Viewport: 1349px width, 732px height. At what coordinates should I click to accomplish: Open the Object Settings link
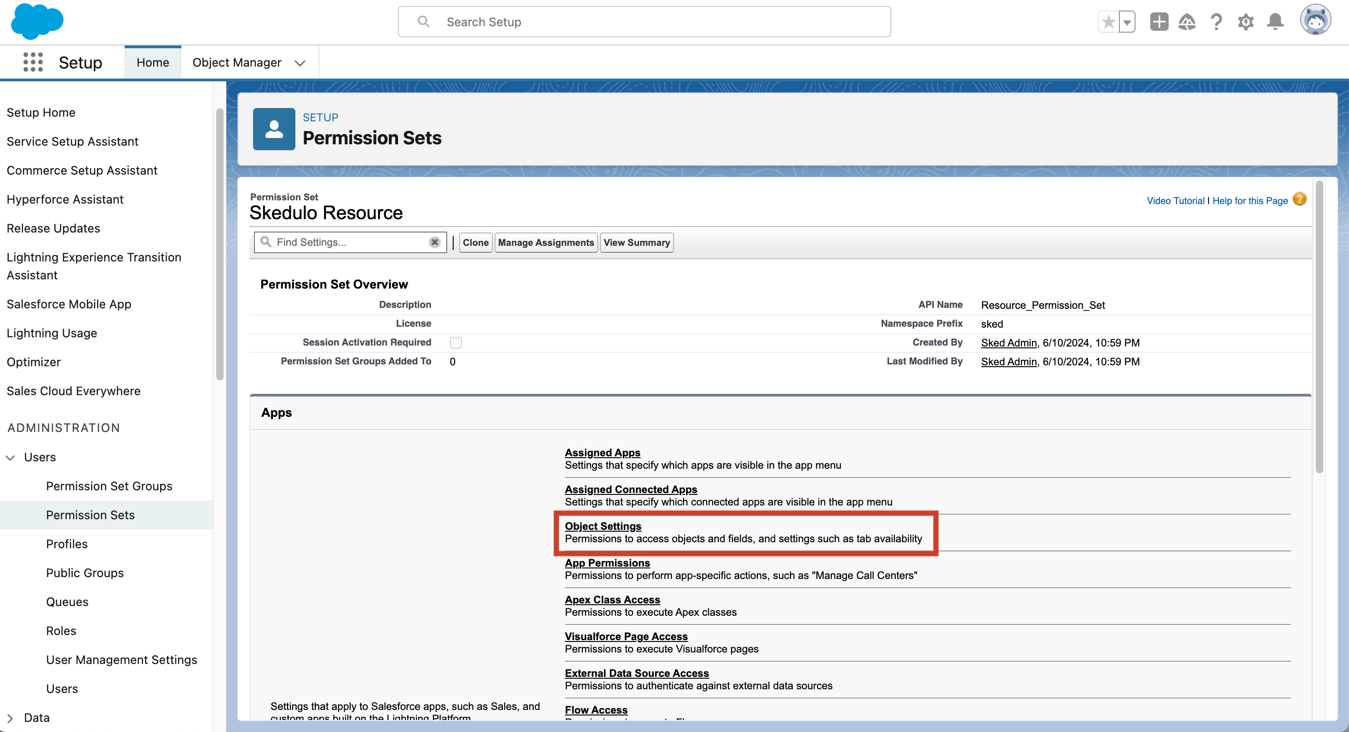(603, 526)
